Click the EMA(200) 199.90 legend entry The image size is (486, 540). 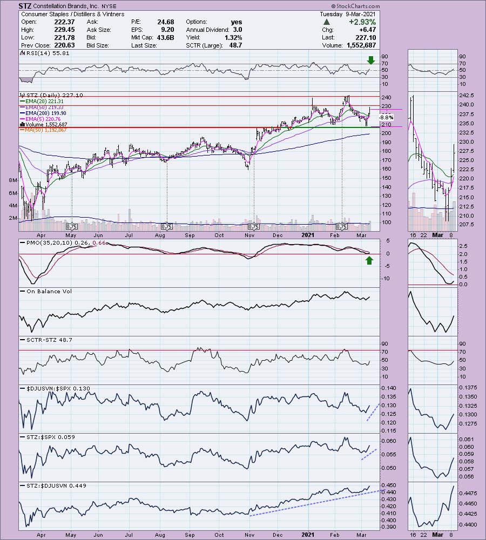46,113
